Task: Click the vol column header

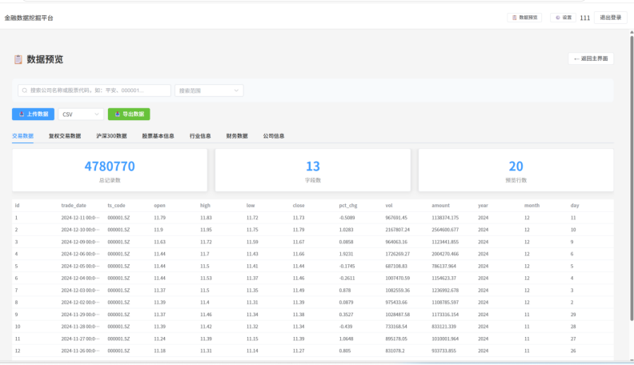Action: (389, 206)
